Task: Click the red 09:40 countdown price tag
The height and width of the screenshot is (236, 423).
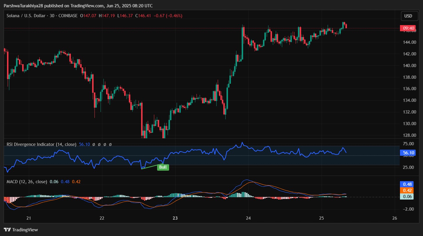Action: 409,28
